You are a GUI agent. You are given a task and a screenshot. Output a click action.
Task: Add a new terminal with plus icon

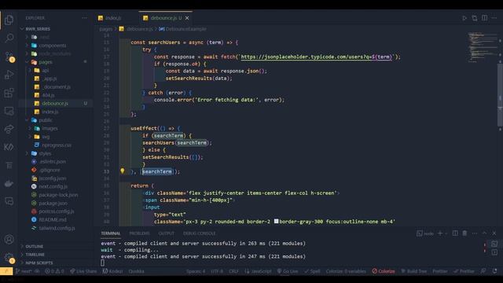coord(440,233)
